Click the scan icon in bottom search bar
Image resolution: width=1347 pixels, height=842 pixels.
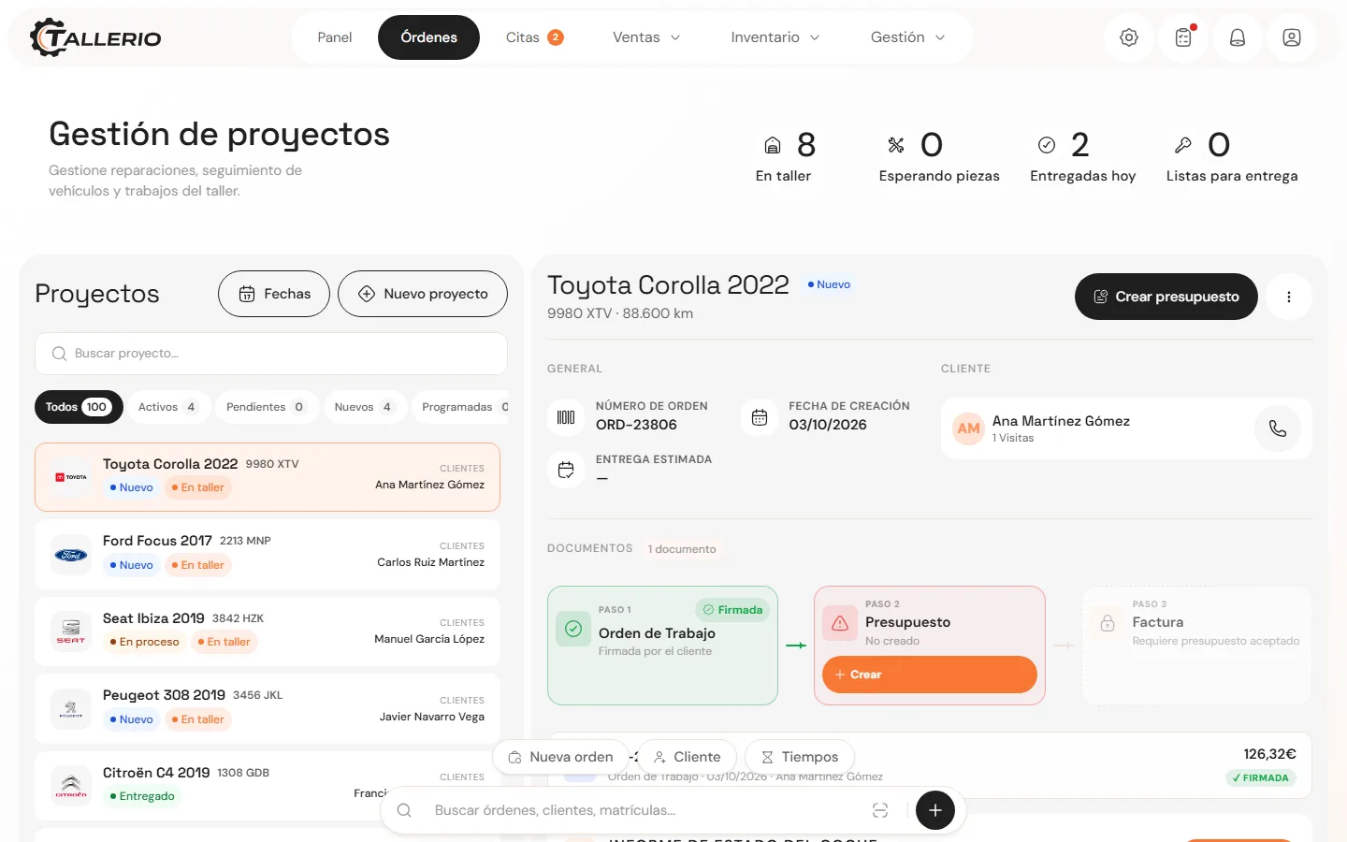[x=880, y=810]
